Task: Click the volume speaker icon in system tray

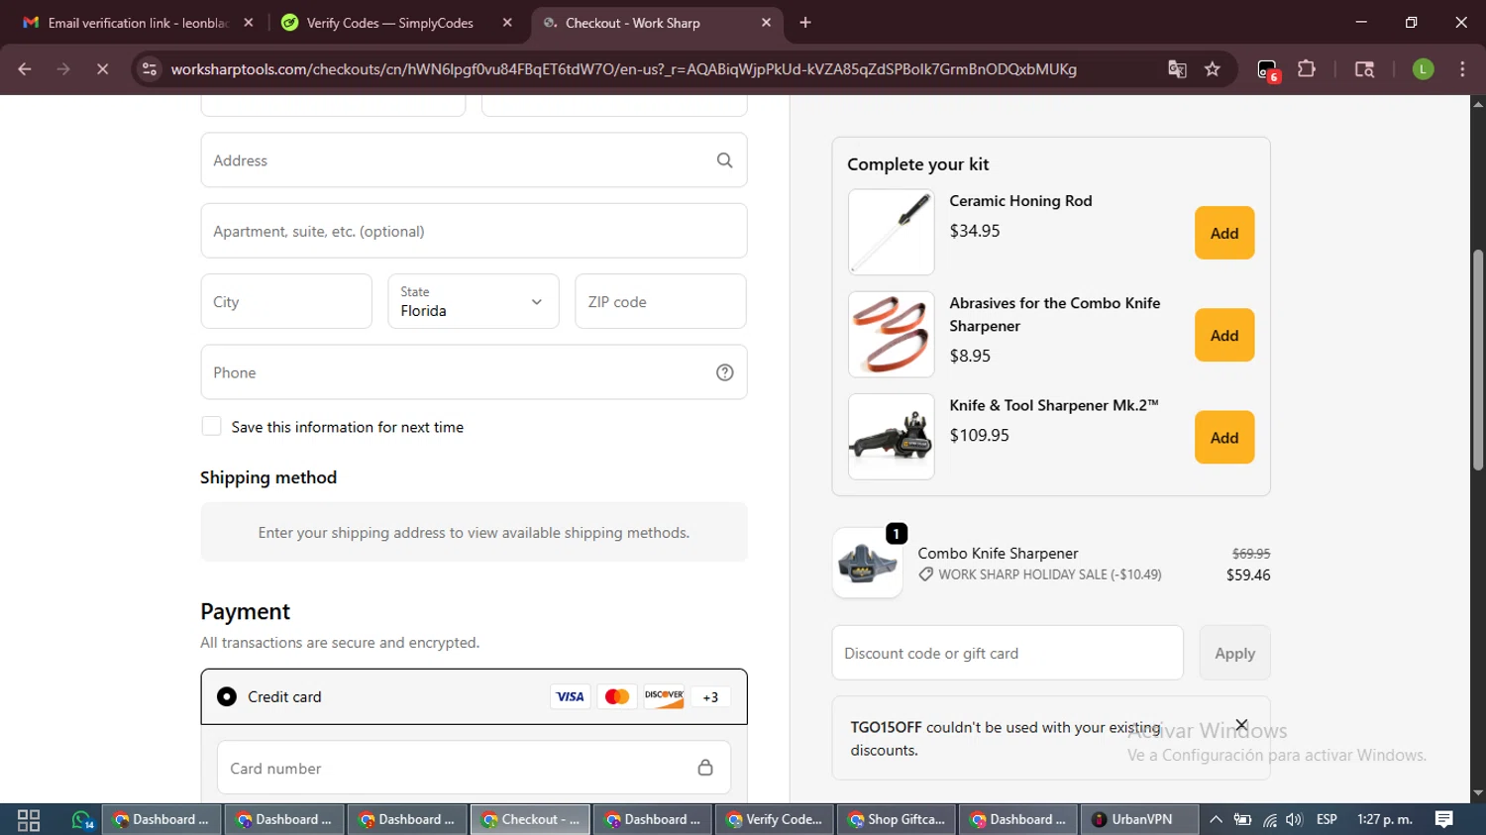Action: tap(1294, 819)
